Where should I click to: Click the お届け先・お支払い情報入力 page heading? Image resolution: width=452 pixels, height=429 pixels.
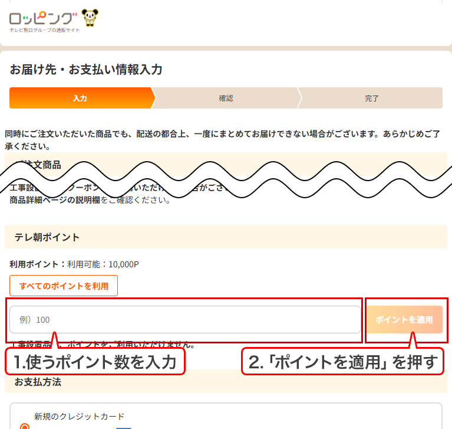[86, 70]
